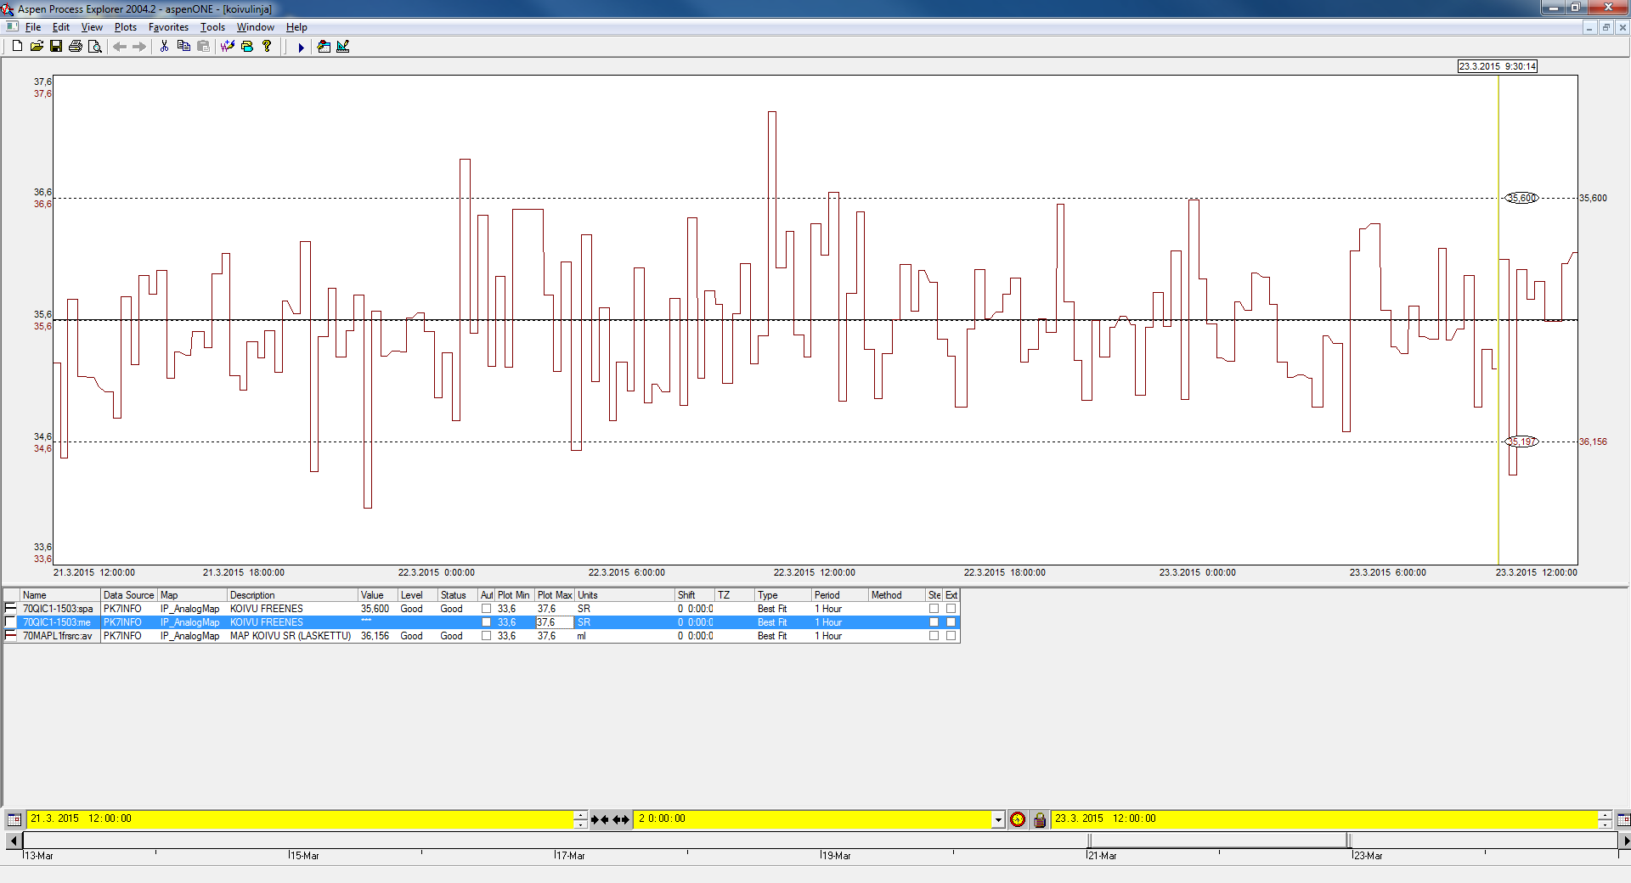
Task: Open plot properties icon
Action: pyautogui.click(x=324, y=47)
